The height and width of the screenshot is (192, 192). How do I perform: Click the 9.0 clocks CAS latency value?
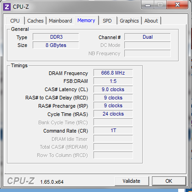[113, 89]
